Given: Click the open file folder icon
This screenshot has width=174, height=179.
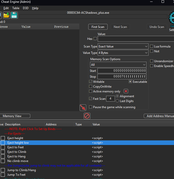Looking at the screenshot, I should (6, 15).
